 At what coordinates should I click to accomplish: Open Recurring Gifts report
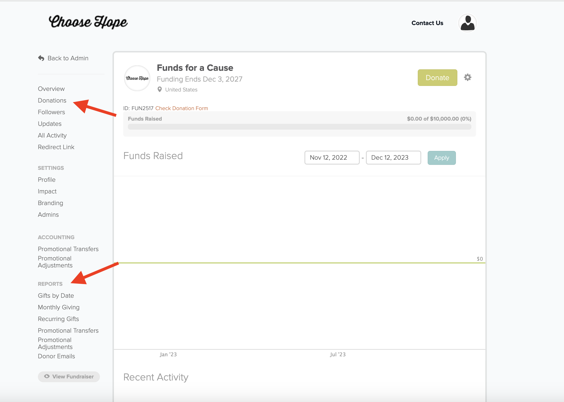pyautogui.click(x=58, y=319)
